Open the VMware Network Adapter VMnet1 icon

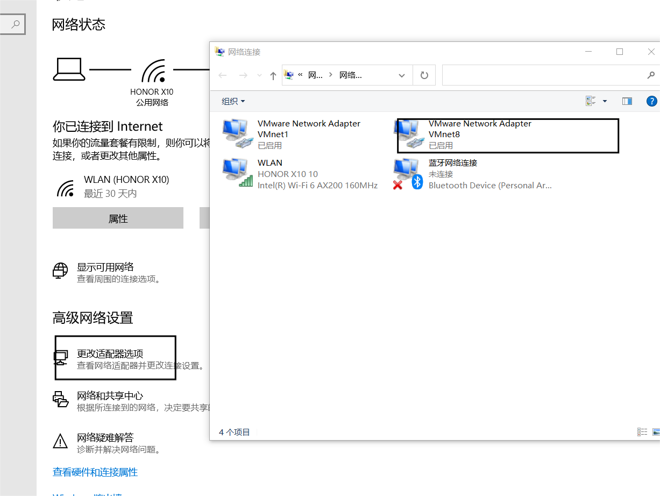coord(237,134)
